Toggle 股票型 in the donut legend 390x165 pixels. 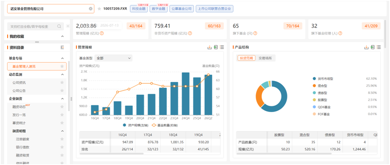320,100
